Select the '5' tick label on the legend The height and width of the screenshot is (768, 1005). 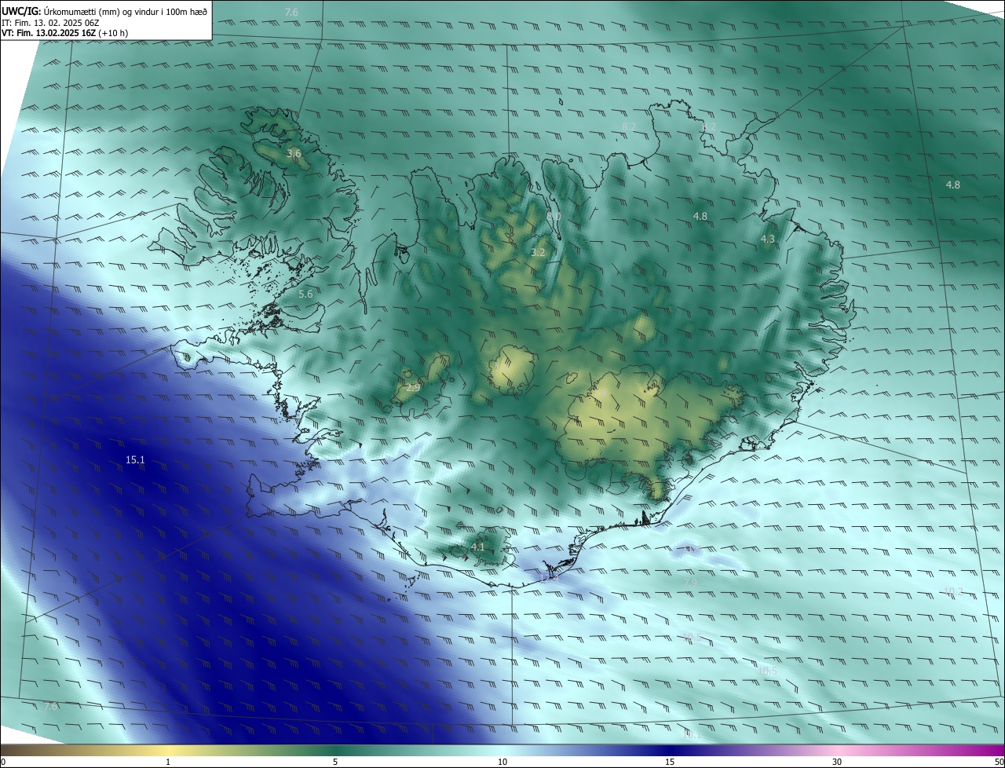[335, 762]
